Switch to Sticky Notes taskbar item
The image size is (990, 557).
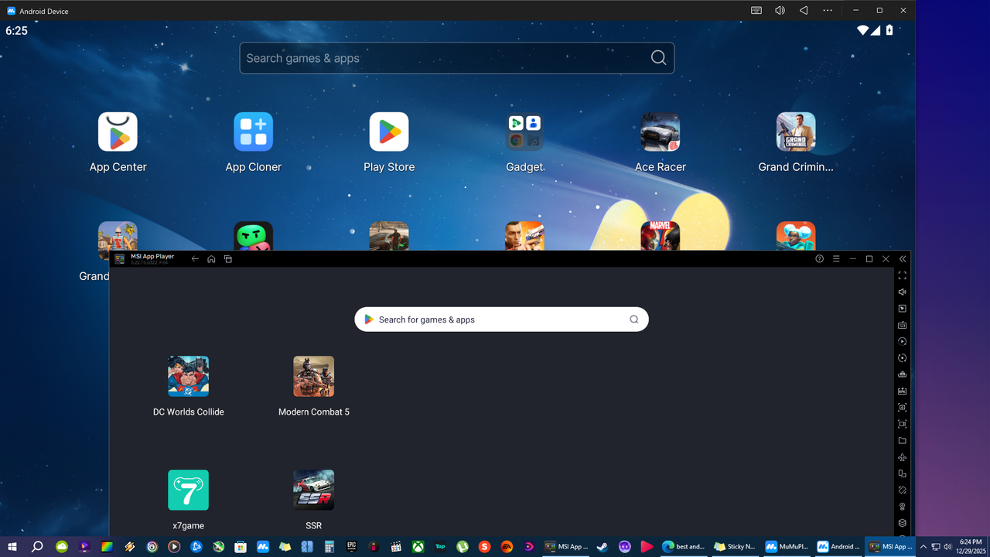point(735,547)
